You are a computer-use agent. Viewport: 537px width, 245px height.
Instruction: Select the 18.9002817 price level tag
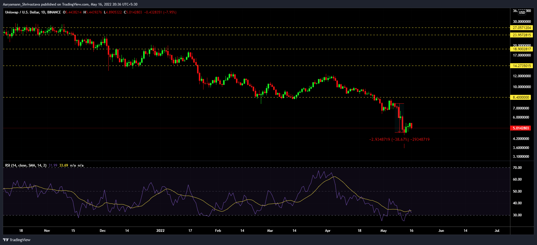coord(521,49)
